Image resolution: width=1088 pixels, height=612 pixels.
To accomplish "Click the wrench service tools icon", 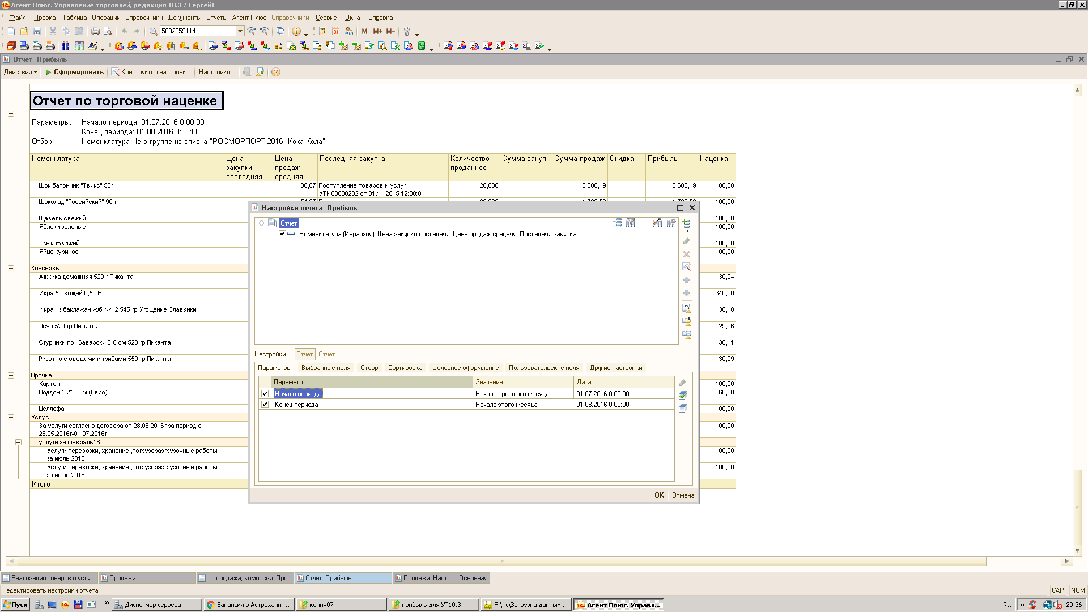I will (407, 31).
